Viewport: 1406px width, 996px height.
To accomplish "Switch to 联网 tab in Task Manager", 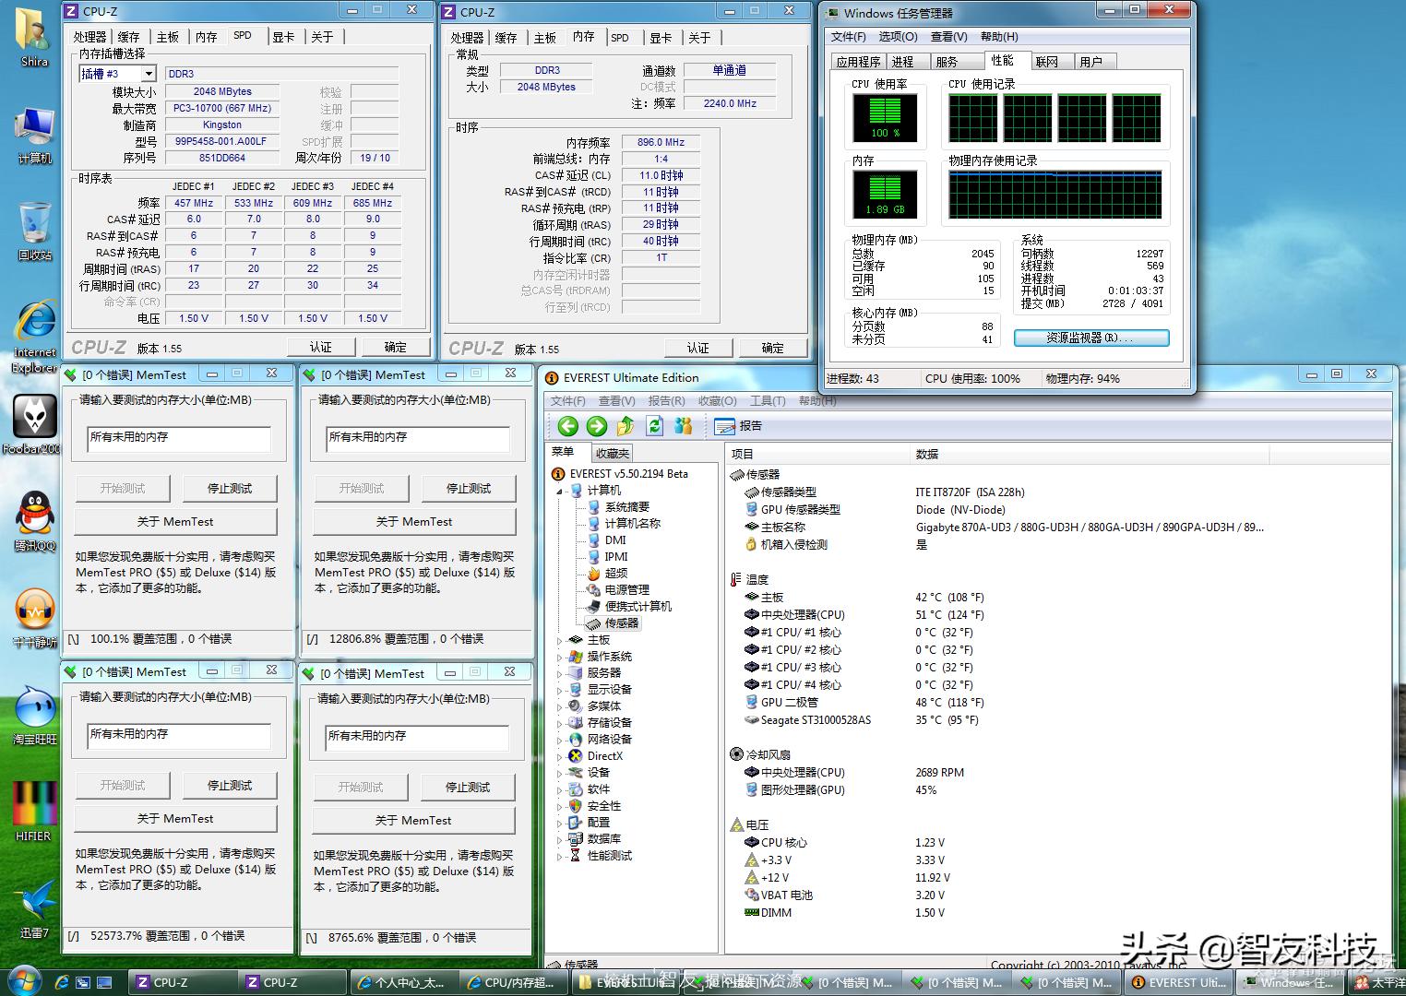I will point(1047,62).
